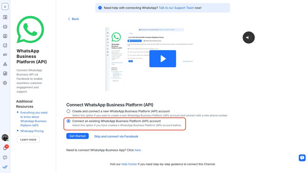Open the dashboard panel icon in sidebar

(5, 17)
